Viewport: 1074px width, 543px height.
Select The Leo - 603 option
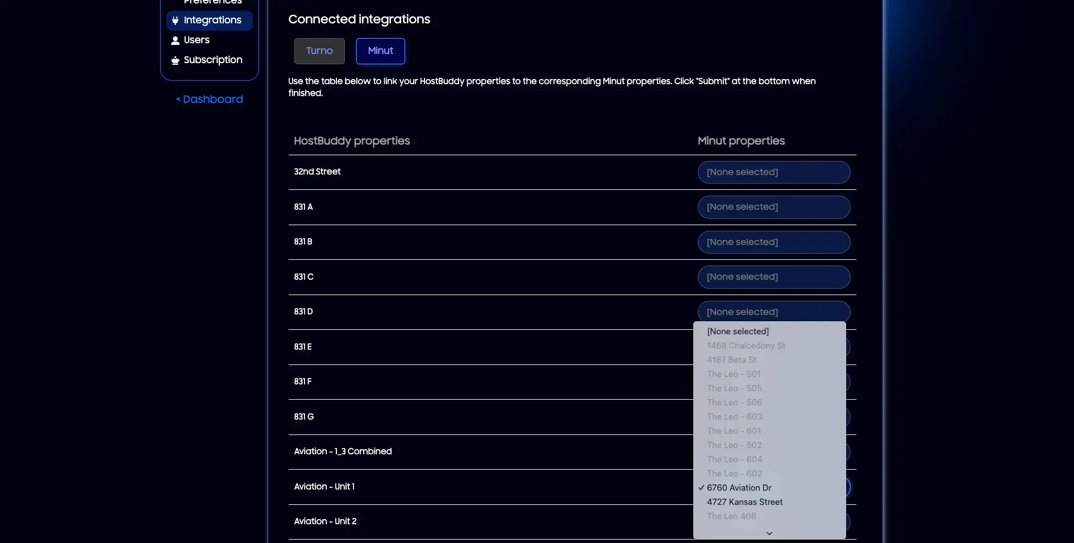pos(769,417)
